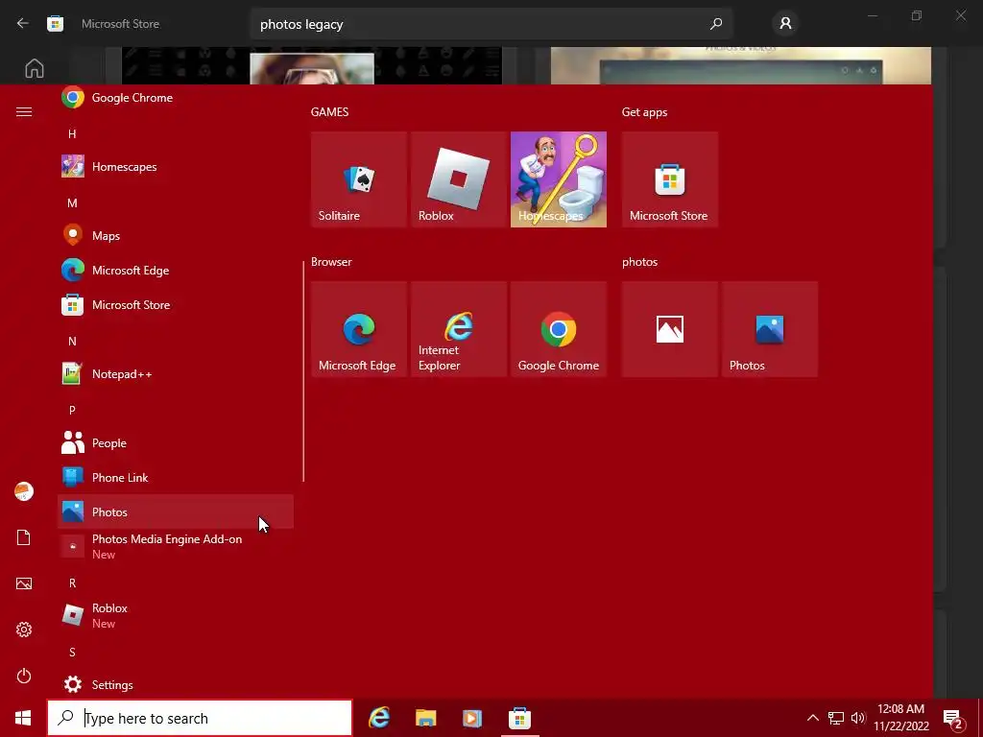Open Google Chrome from the app list

[x=176, y=98]
